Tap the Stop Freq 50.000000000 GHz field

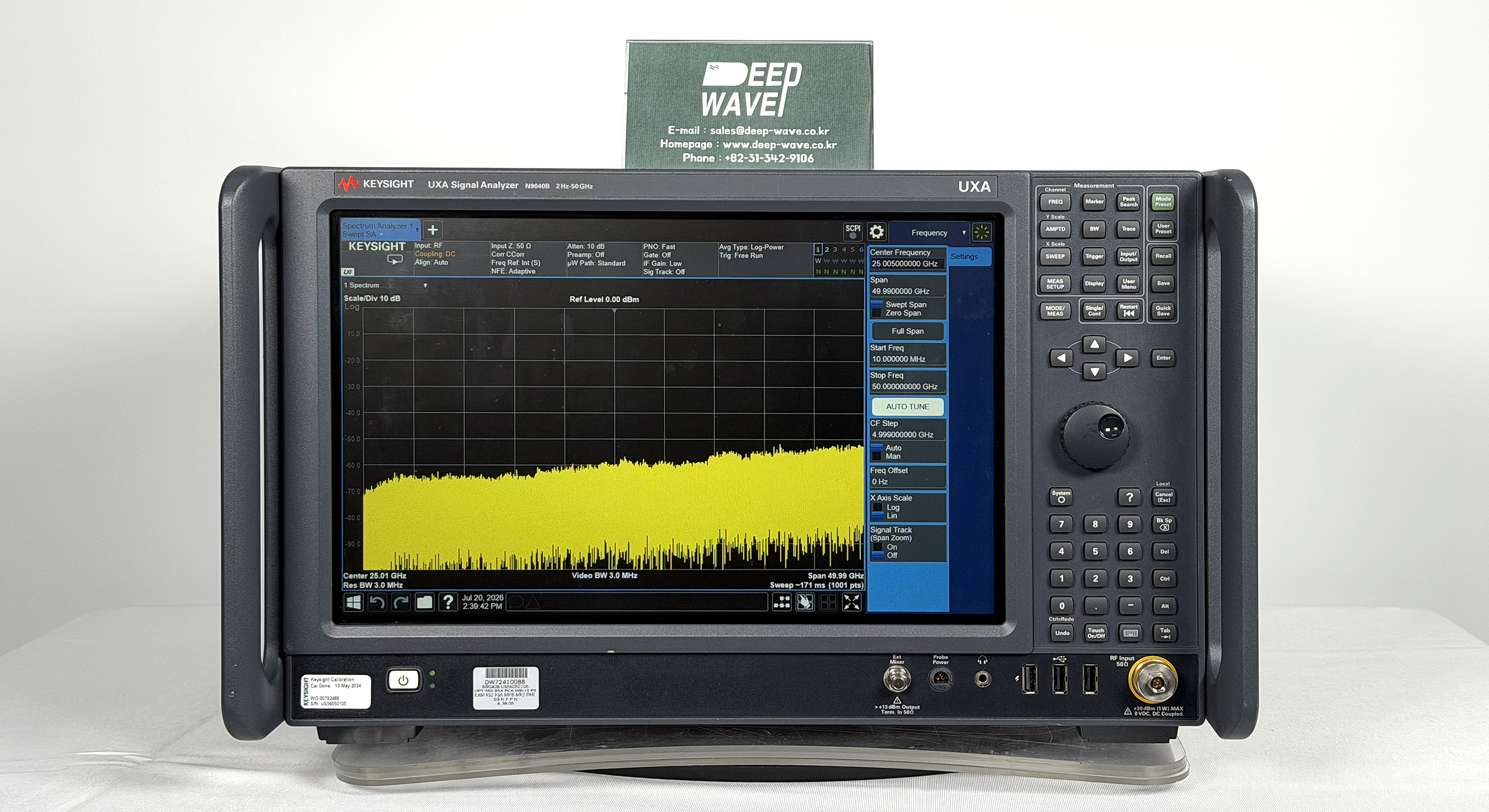tap(907, 387)
